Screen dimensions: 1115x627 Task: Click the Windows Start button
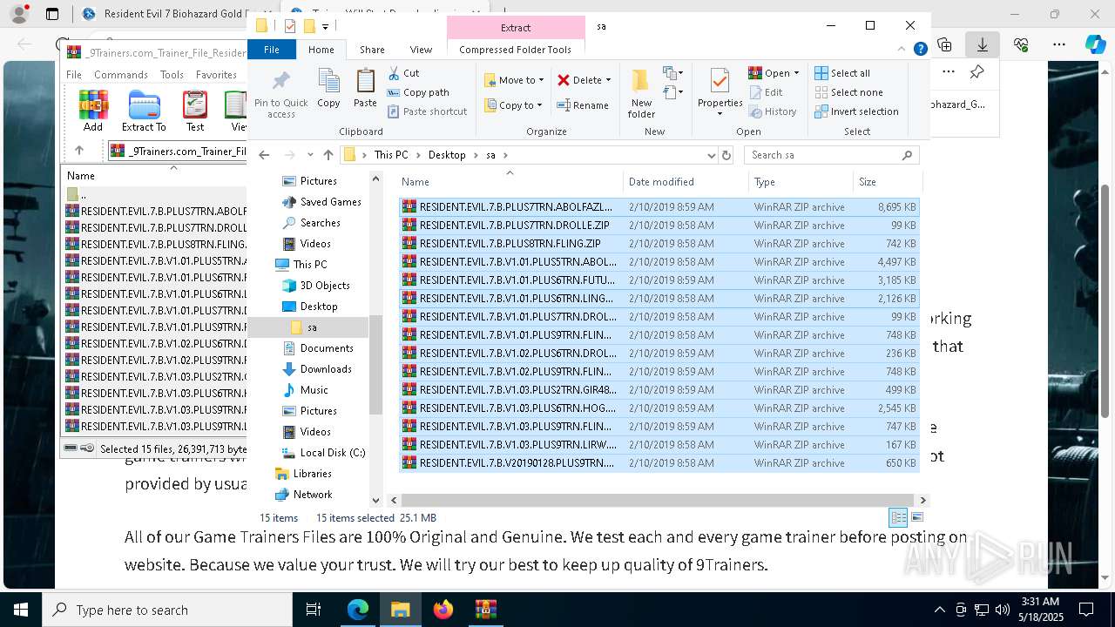coord(21,610)
